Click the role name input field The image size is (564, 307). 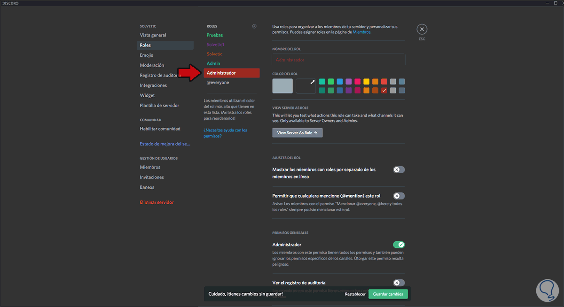[x=338, y=60]
